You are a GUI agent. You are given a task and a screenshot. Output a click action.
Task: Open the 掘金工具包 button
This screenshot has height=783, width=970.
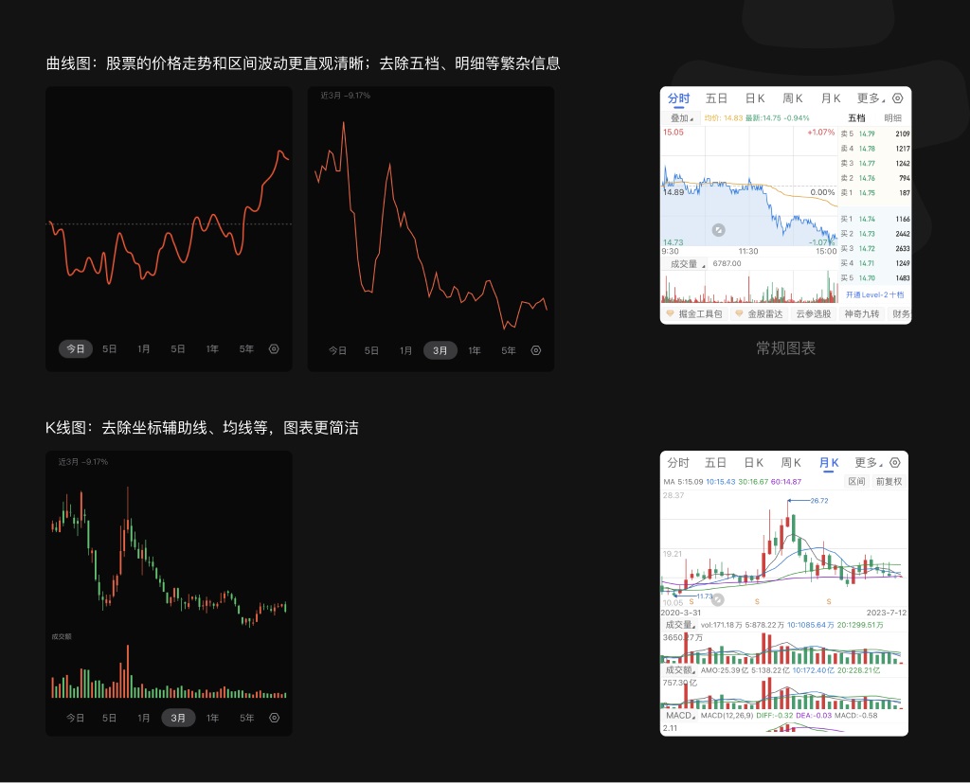[694, 314]
